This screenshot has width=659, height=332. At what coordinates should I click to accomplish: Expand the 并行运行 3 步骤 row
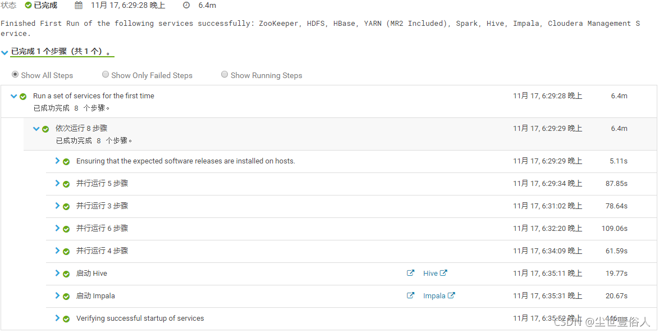pyautogui.click(x=58, y=206)
